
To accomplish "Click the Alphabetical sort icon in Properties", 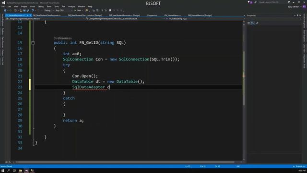I will coord(253,23).
